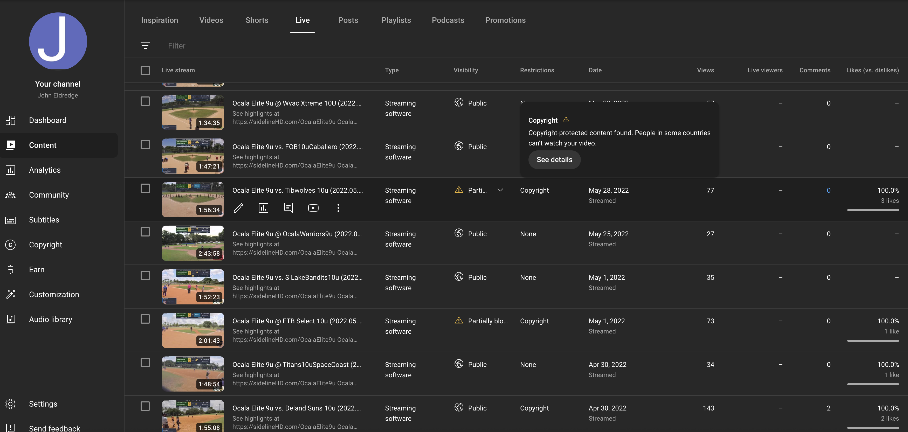Open Wvac Xtreme 10U stream thumbnail
Image resolution: width=908 pixels, height=432 pixels.
tap(193, 112)
